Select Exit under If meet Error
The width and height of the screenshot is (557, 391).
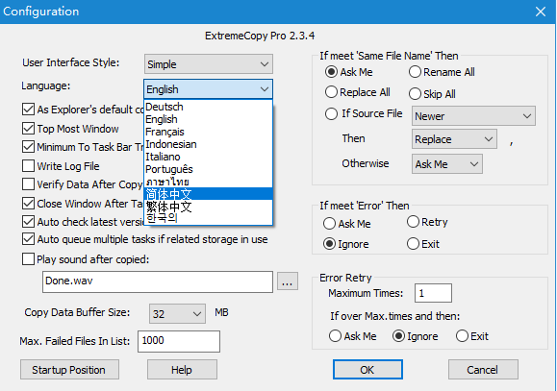pos(413,244)
